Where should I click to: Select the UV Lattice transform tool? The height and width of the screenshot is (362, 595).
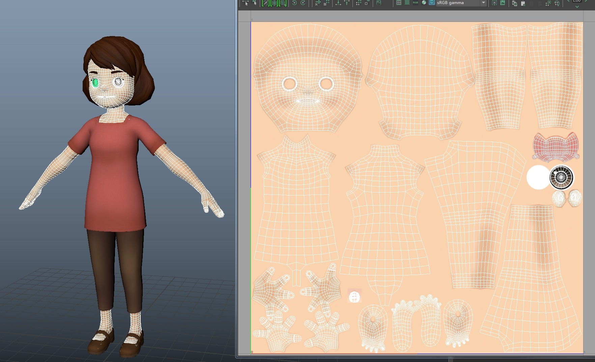(283, 3)
